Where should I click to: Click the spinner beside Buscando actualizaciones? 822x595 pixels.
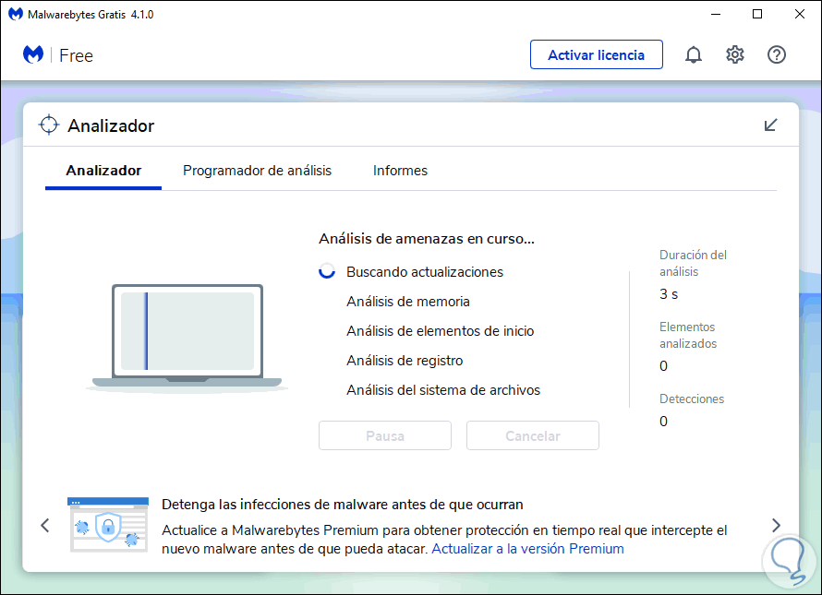pyautogui.click(x=327, y=271)
